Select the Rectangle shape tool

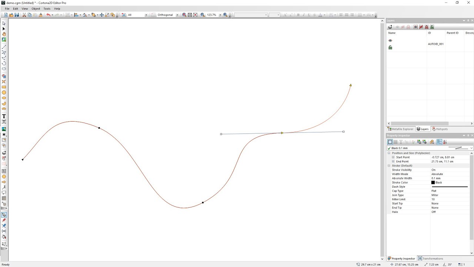(x=4, y=87)
